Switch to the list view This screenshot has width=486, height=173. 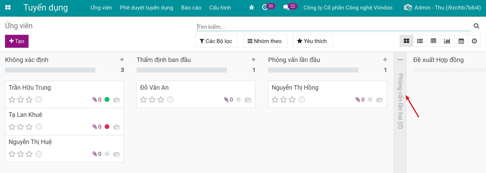(420, 41)
